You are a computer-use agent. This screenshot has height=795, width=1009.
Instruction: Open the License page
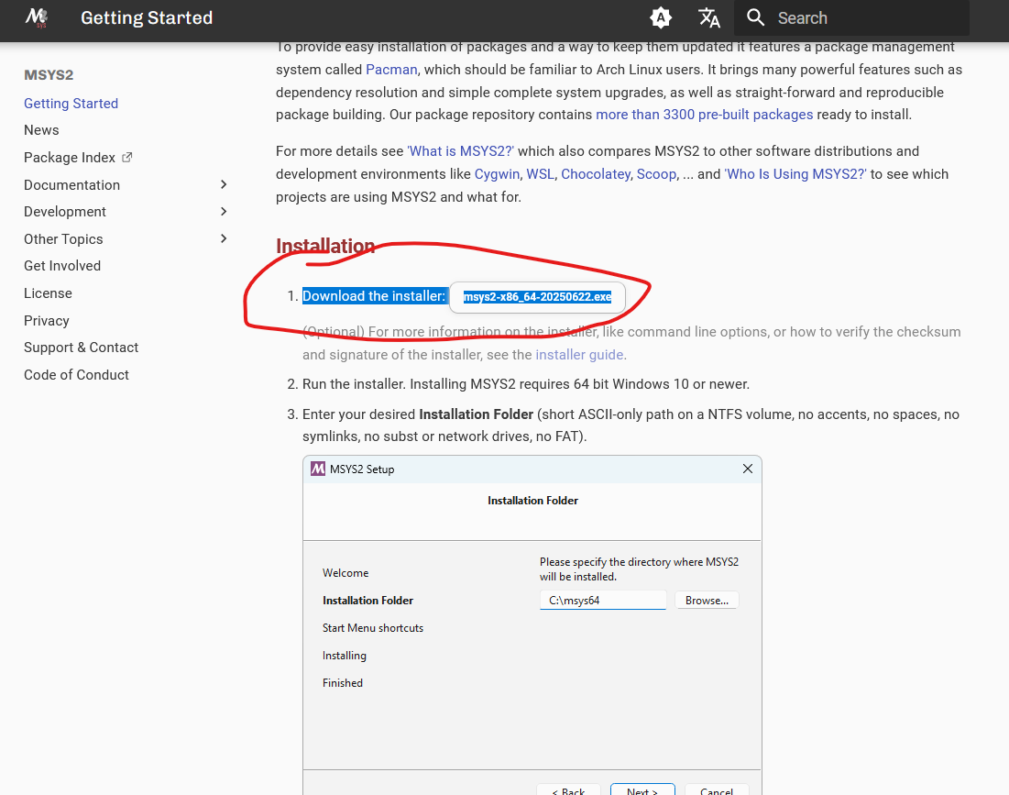48,293
